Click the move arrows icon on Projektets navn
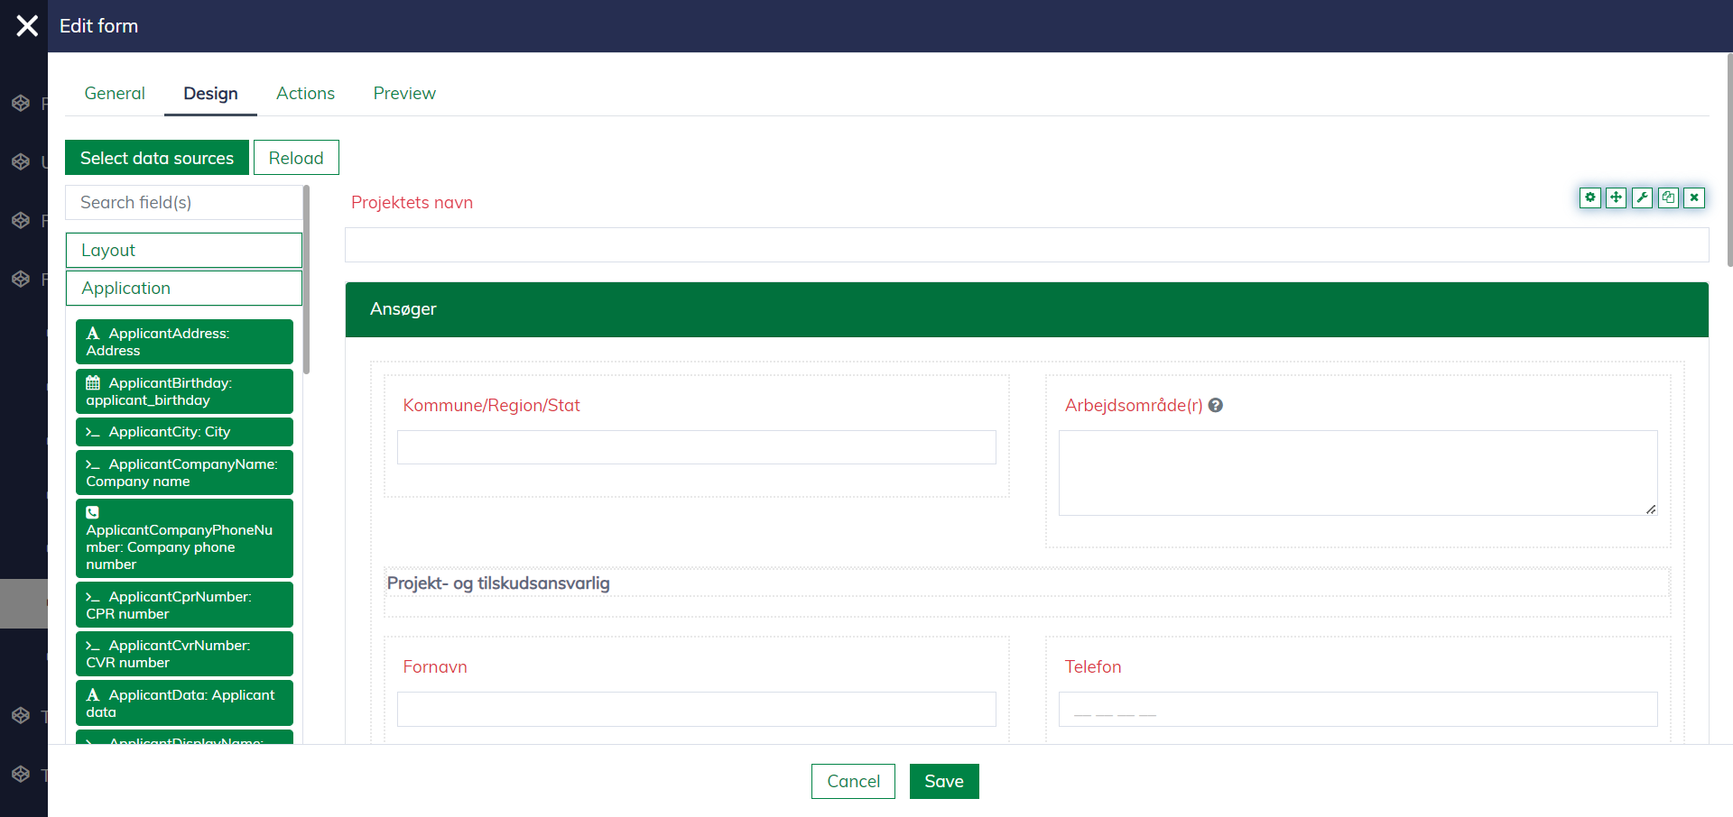Image resolution: width=1733 pixels, height=817 pixels. [x=1616, y=197]
